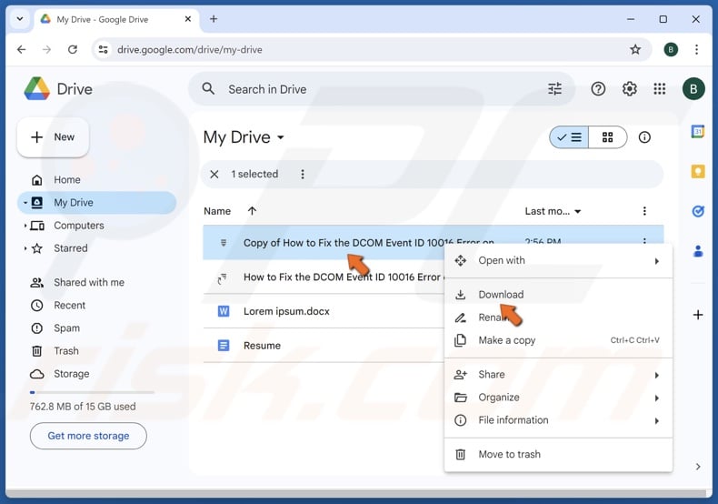Select the Resume file row
This screenshot has width=718, height=504.
pos(324,345)
